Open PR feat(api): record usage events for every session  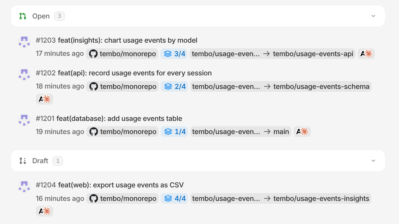(135, 73)
